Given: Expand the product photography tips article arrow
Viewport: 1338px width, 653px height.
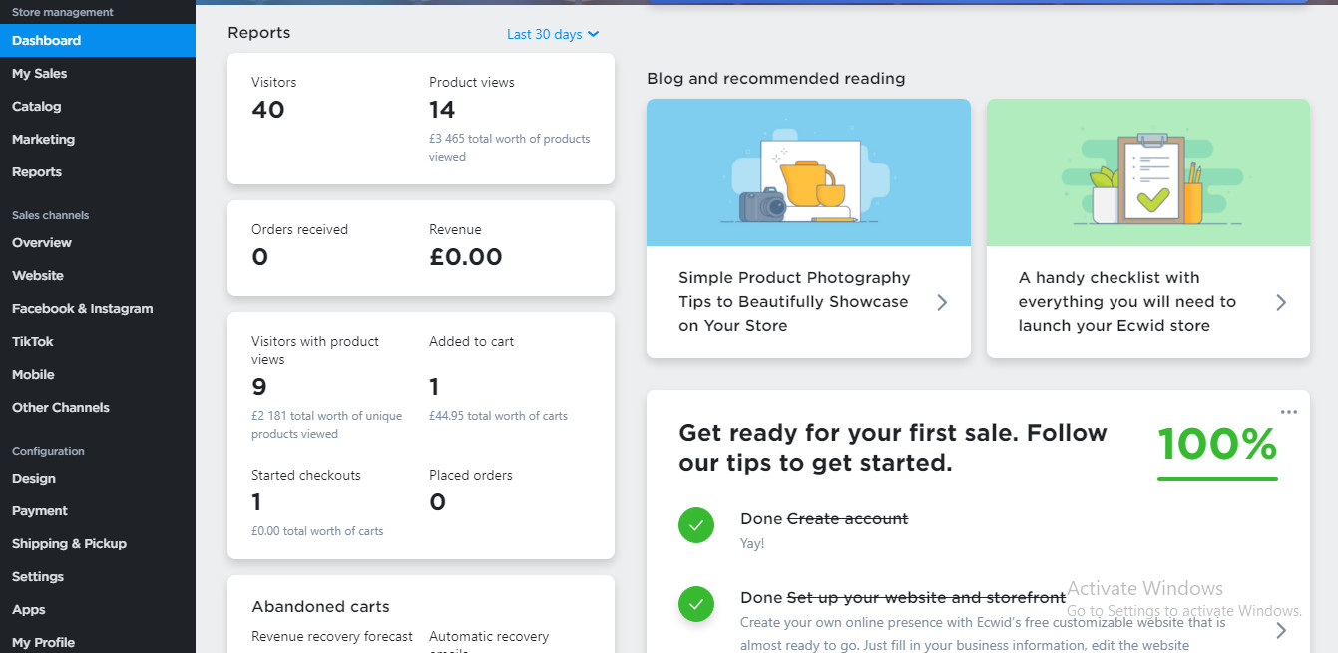Looking at the screenshot, I should point(942,302).
